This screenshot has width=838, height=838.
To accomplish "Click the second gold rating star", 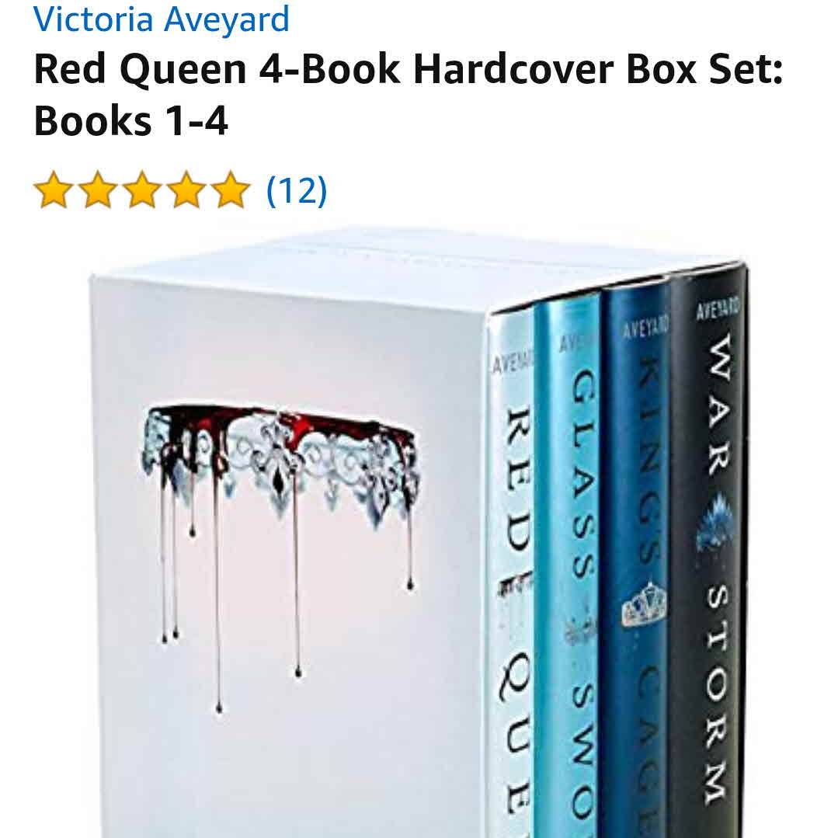I will [x=98, y=190].
